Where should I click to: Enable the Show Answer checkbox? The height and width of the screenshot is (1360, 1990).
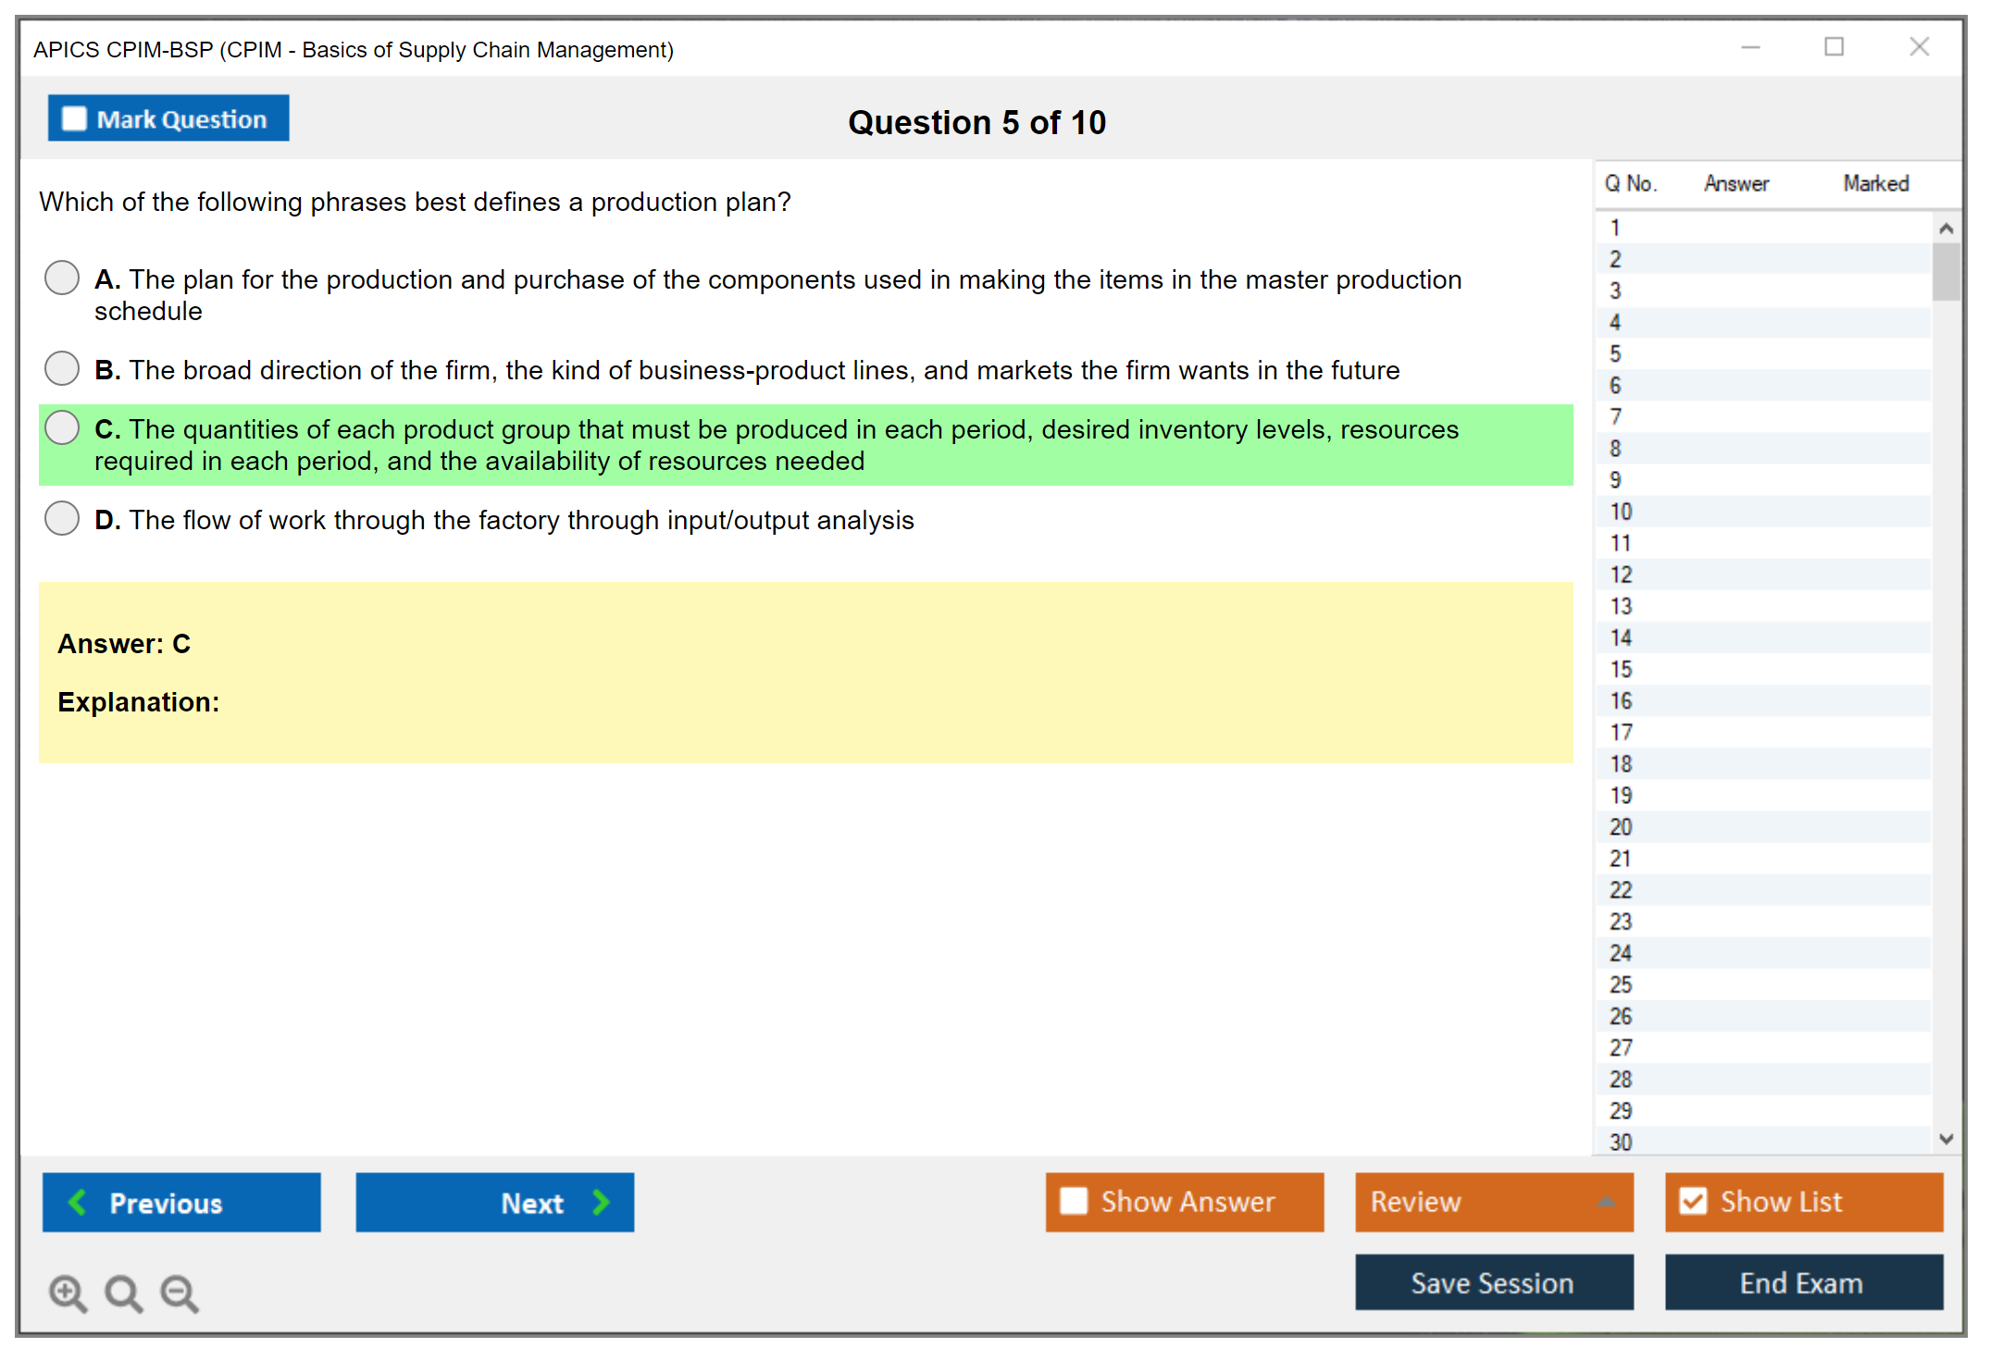point(1074,1201)
